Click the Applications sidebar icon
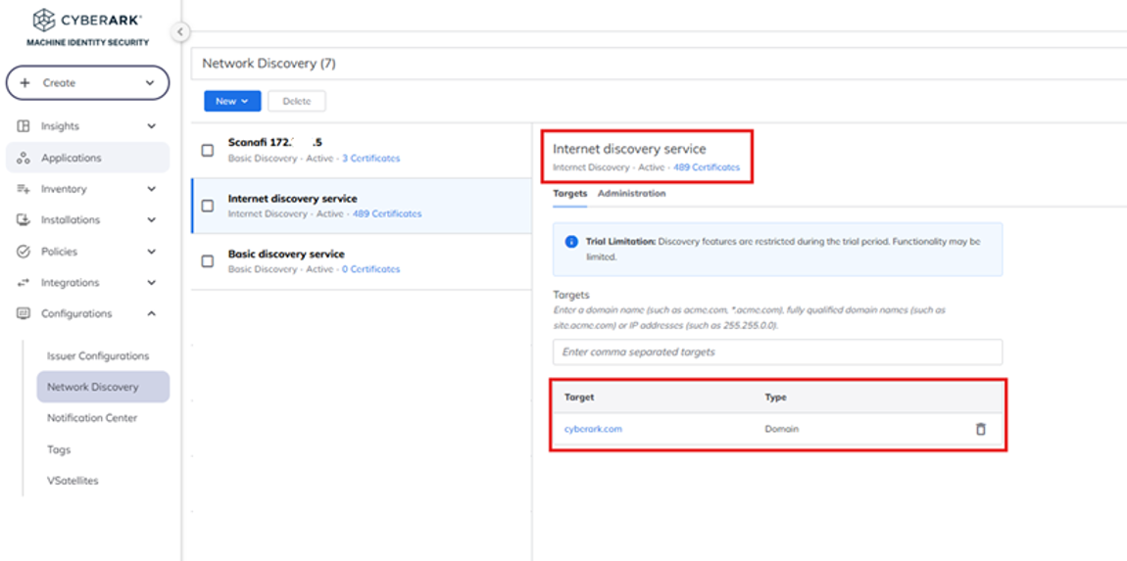 [x=23, y=158]
